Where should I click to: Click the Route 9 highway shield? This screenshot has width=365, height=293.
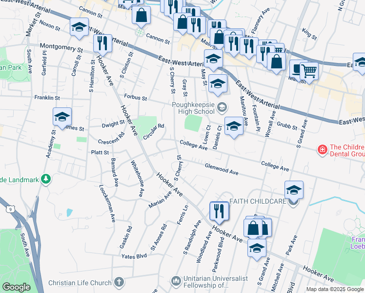(10, 209)
